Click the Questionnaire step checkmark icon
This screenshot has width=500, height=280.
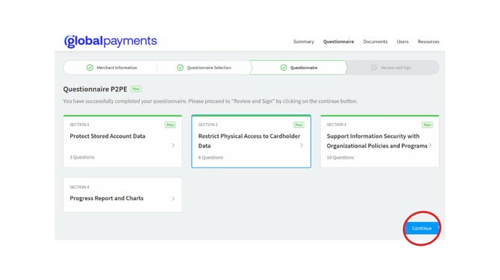pyautogui.click(x=284, y=68)
